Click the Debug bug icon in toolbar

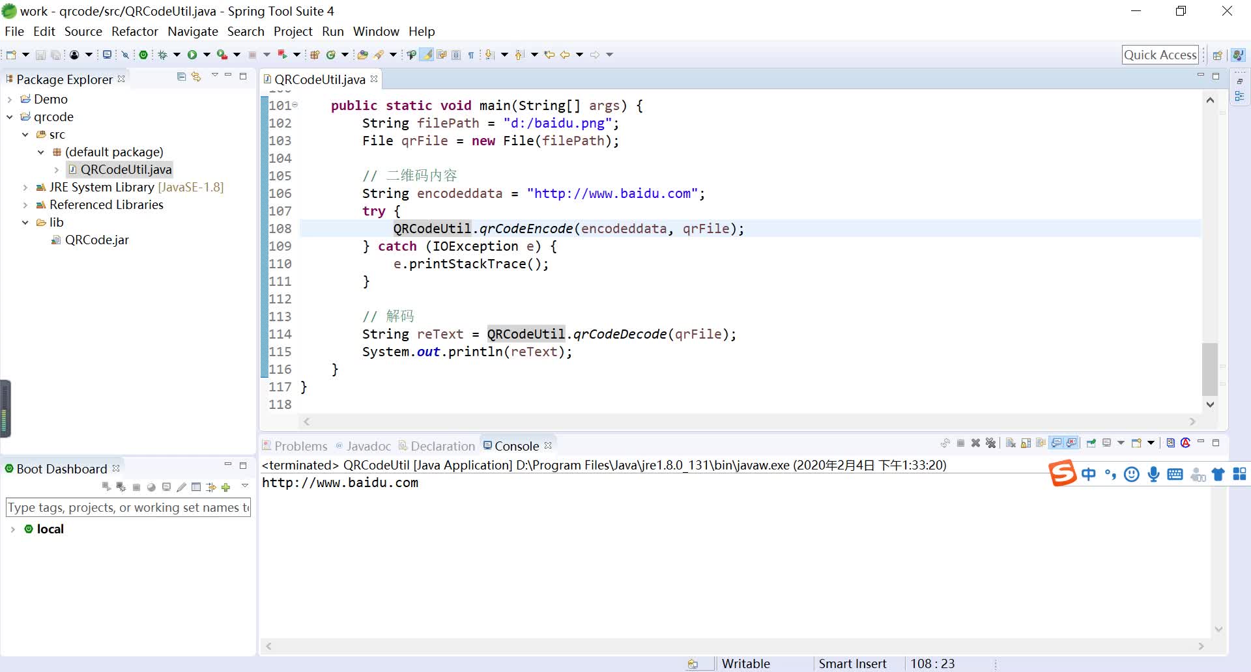[163, 55]
